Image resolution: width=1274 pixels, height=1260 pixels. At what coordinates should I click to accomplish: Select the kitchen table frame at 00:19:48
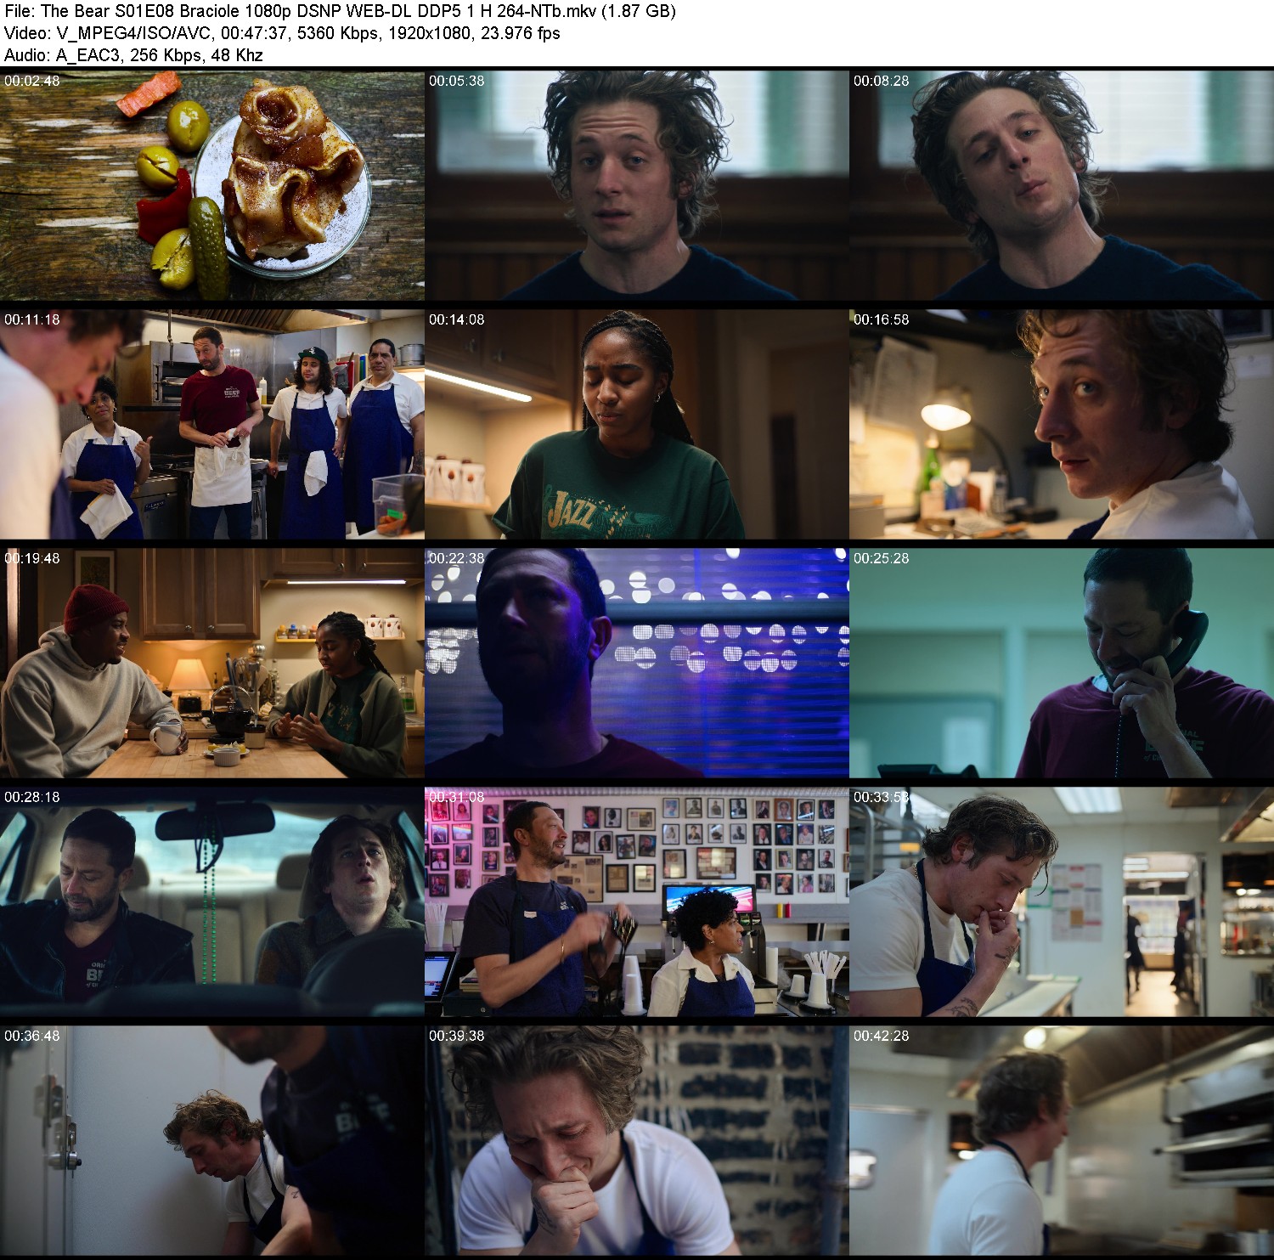(212, 663)
